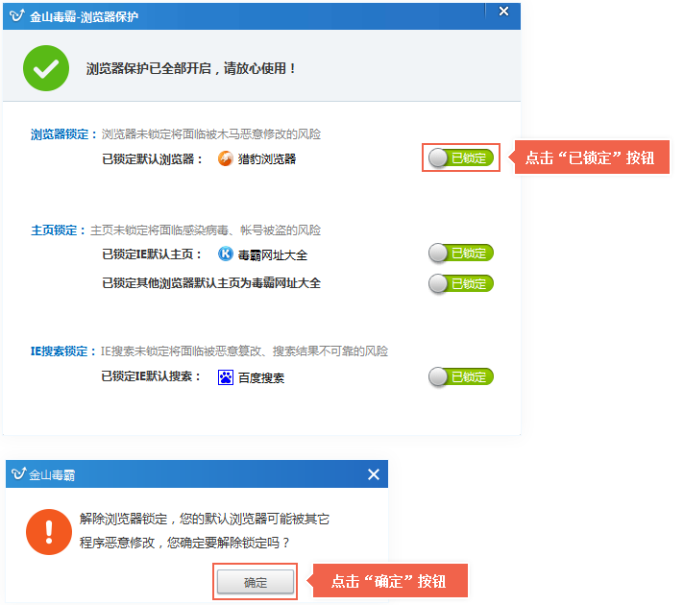This screenshot has height=605, width=684.
Task: Disable the IE default homepage lock switch
Action: point(461,254)
